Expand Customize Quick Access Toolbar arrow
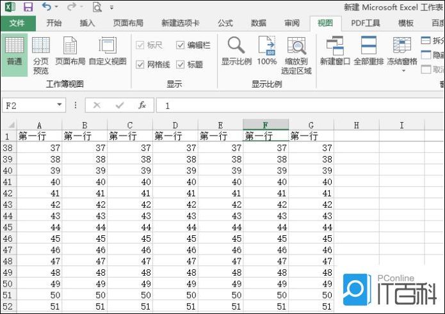This screenshot has width=445, height=314. click(x=112, y=8)
